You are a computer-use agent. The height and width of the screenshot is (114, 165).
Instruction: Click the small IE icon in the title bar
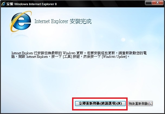3,4
